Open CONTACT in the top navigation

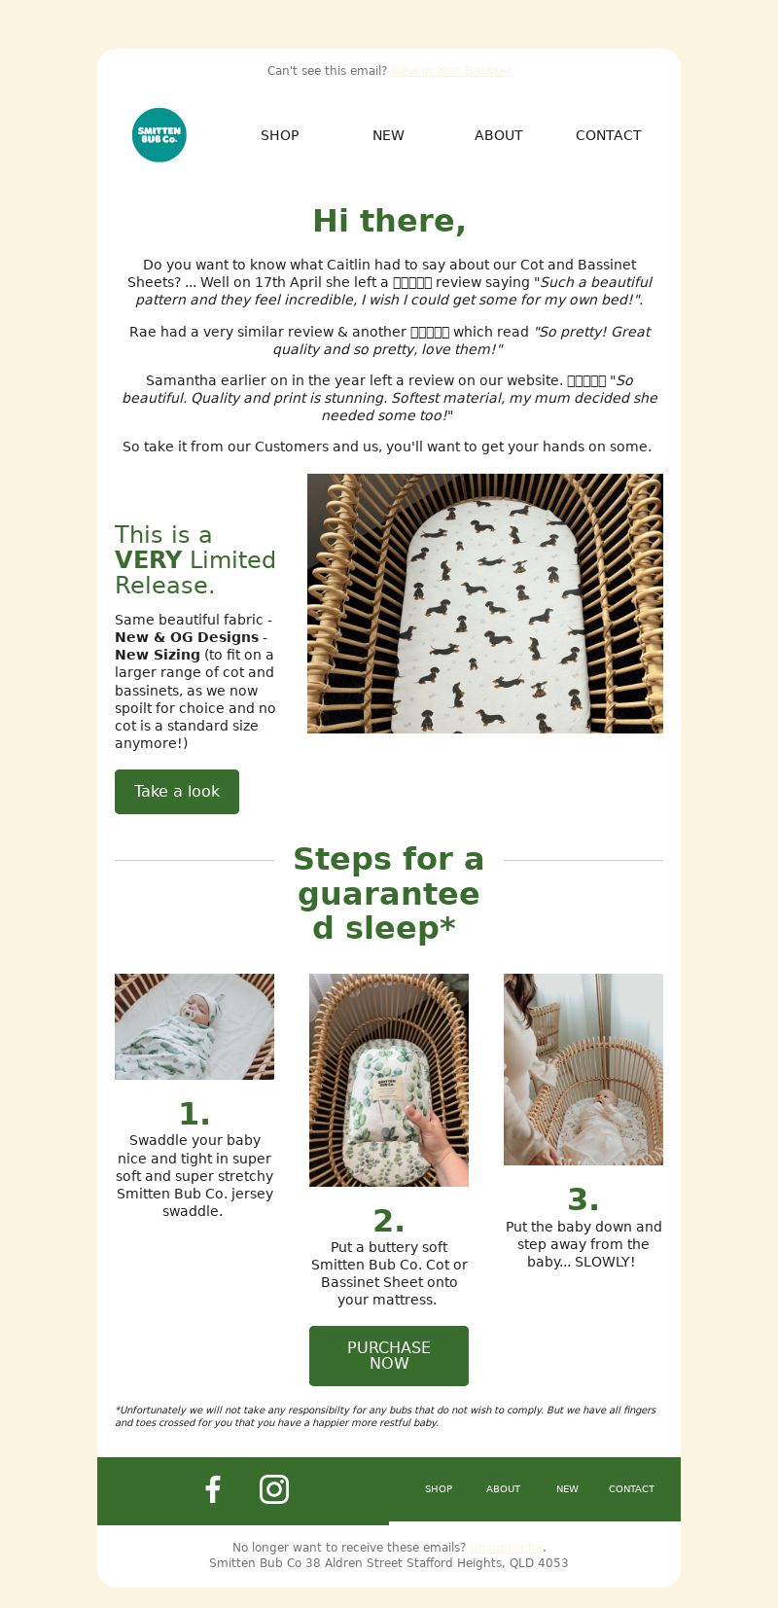(x=609, y=135)
